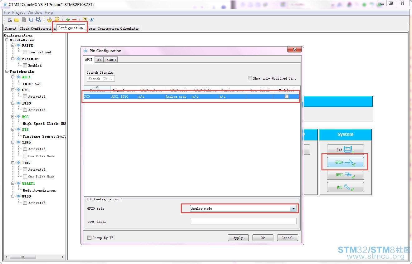Click the WWDG node icon in the tree

point(18,196)
